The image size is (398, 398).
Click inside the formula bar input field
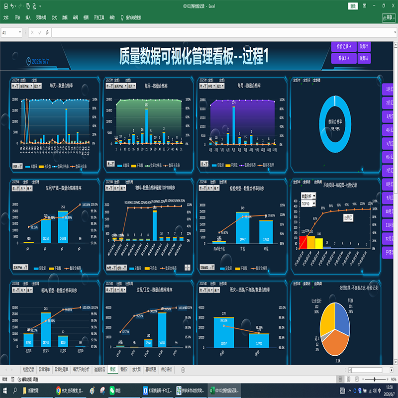click(x=223, y=32)
